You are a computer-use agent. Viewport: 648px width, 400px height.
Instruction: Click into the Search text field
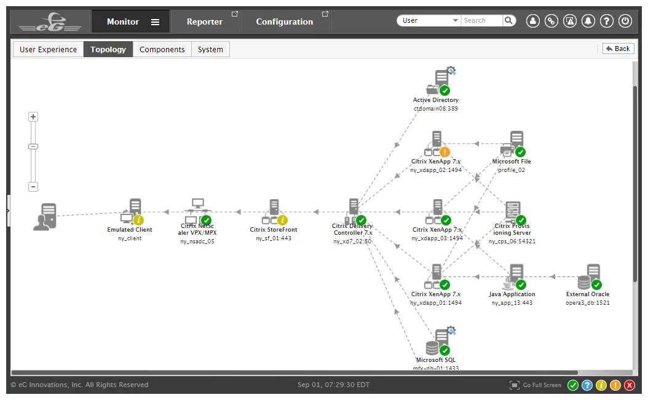(x=482, y=20)
